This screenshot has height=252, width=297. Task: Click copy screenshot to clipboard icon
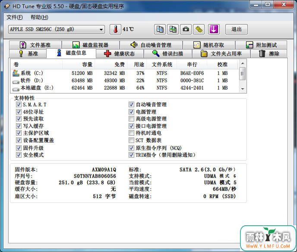[173, 29]
